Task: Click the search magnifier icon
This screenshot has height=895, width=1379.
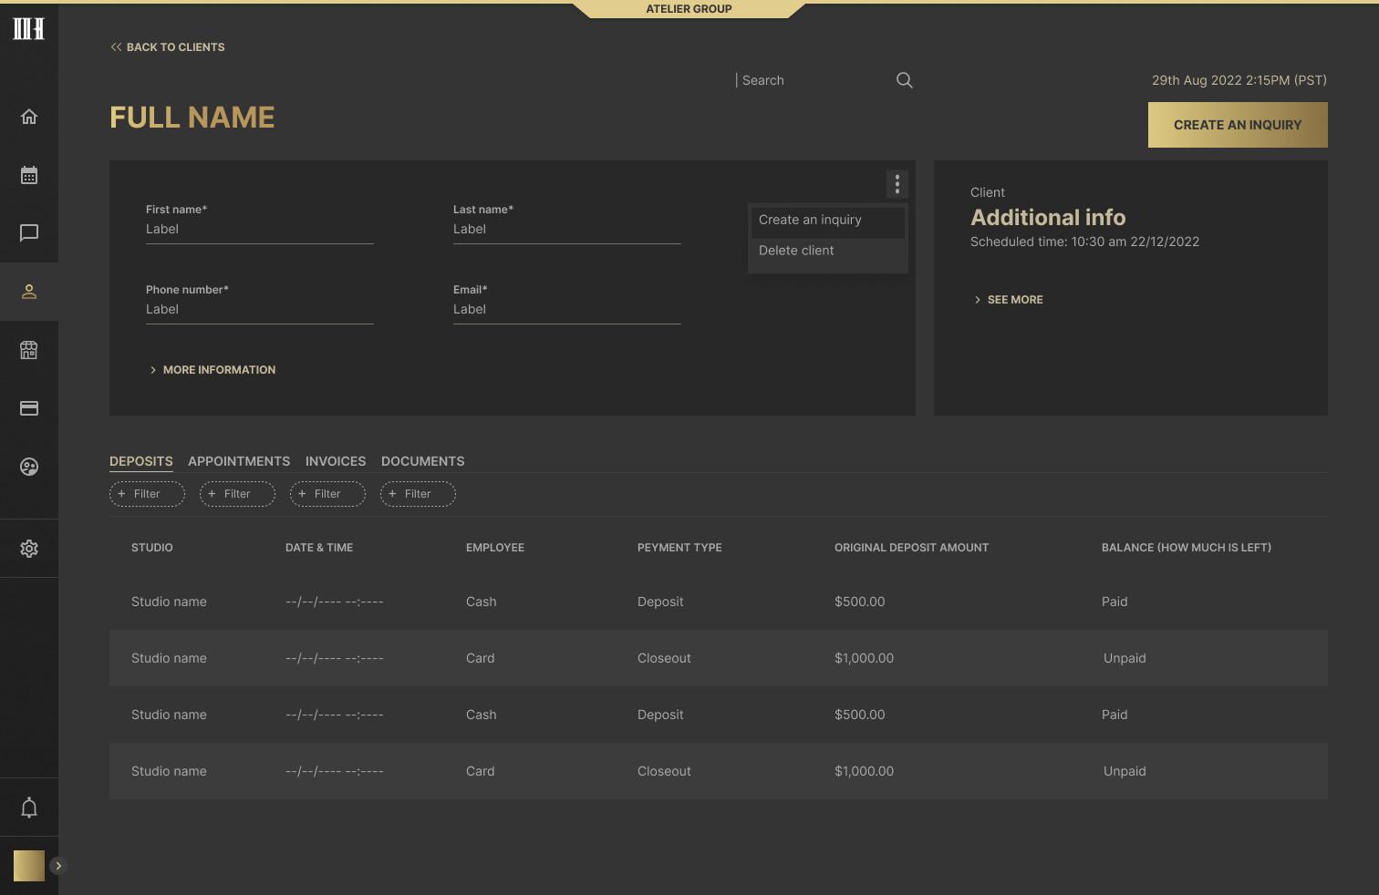Action: [905, 80]
